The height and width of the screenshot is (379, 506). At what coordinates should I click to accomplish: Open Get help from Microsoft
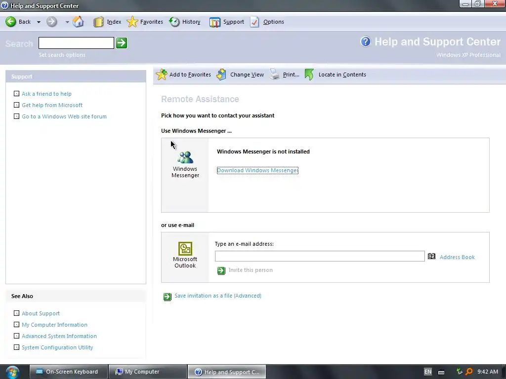(x=52, y=105)
